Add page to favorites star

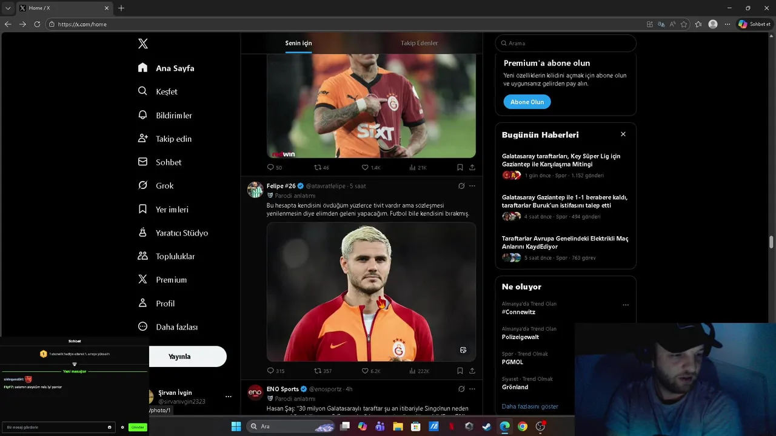[x=684, y=24]
